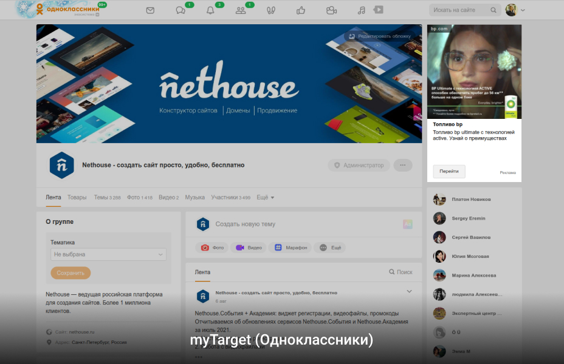This screenshot has width=564, height=364.
Task: Open the guests footprints icon
Action: [271, 10]
